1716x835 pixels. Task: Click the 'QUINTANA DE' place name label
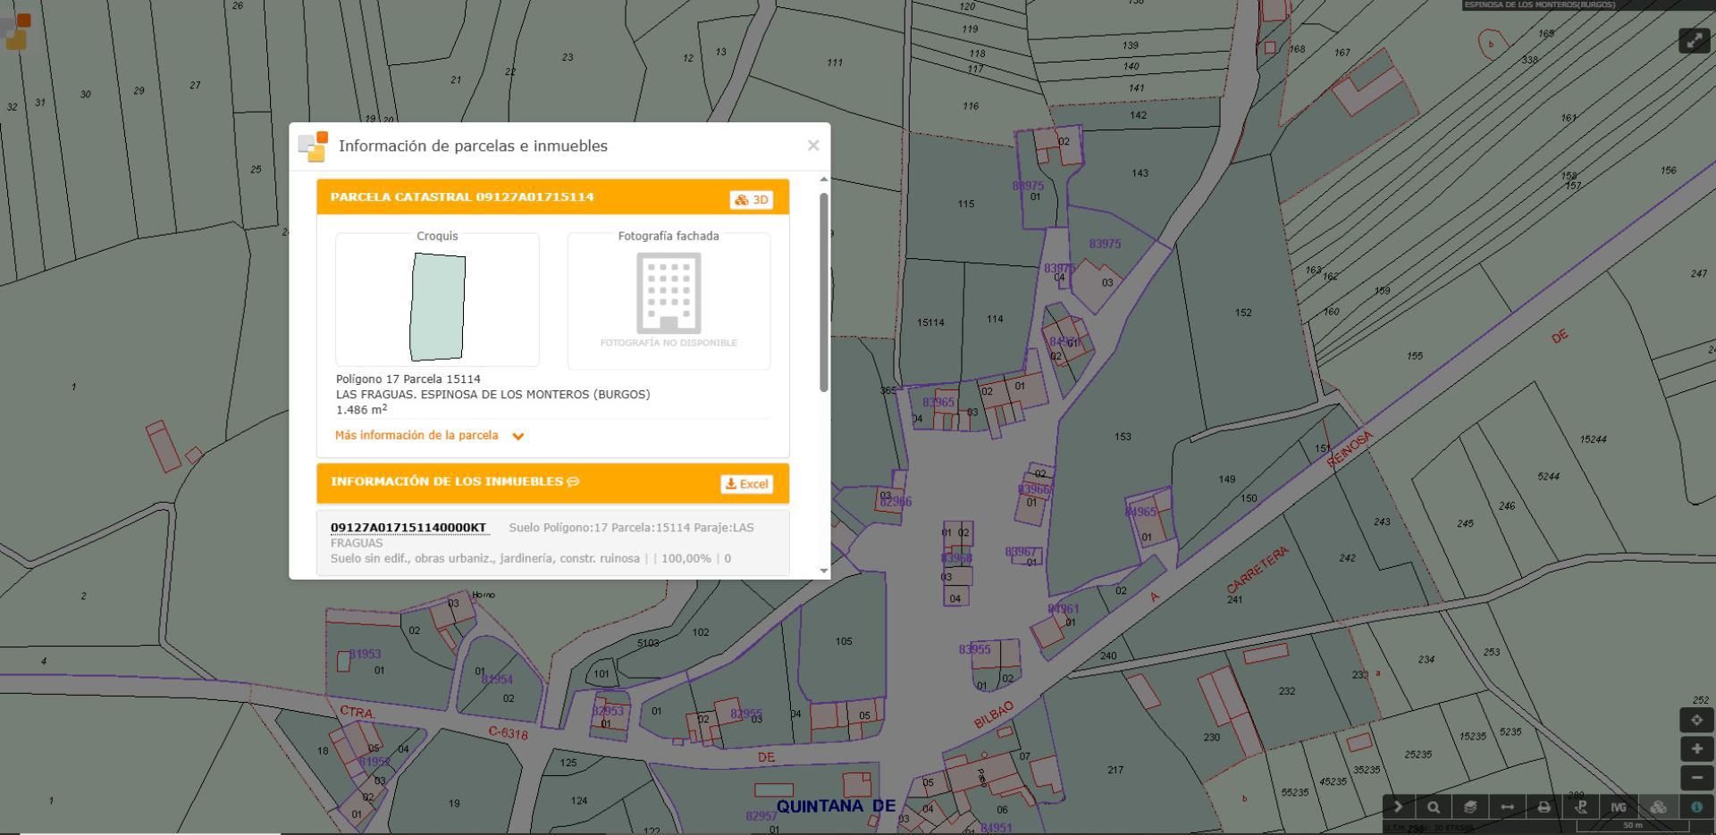point(836,806)
